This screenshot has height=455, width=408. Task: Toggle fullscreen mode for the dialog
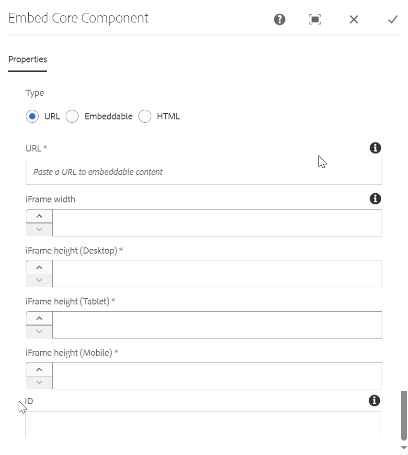315,19
